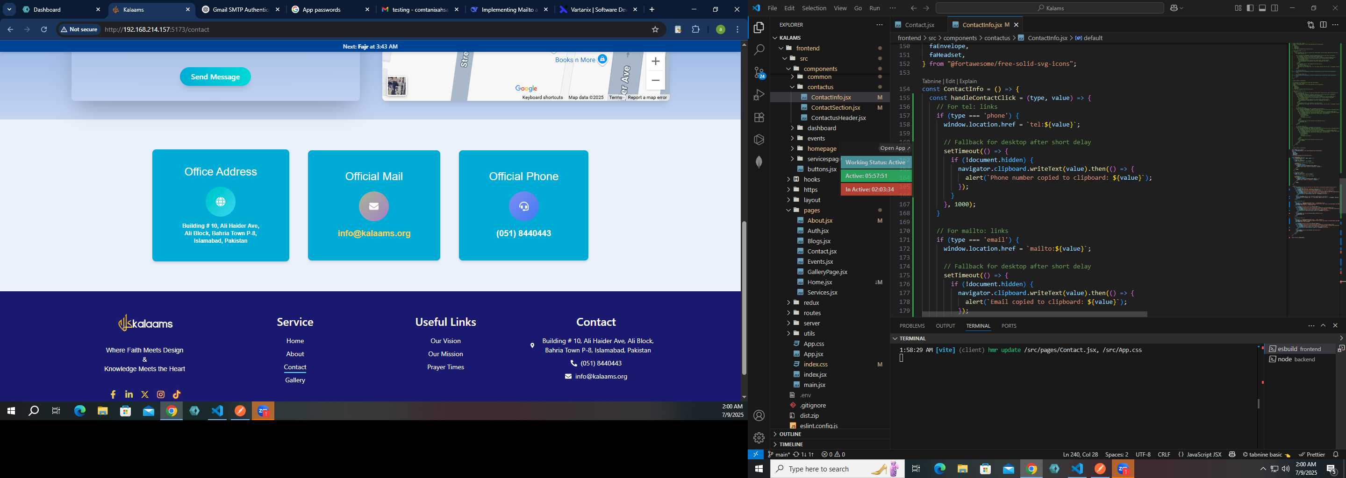Go back using VS Code navigation arrow
This screenshot has width=1346, height=478.
click(x=913, y=8)
